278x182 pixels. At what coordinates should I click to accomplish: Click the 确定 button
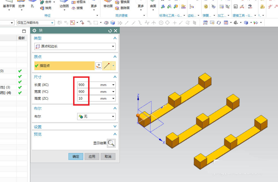76,156
